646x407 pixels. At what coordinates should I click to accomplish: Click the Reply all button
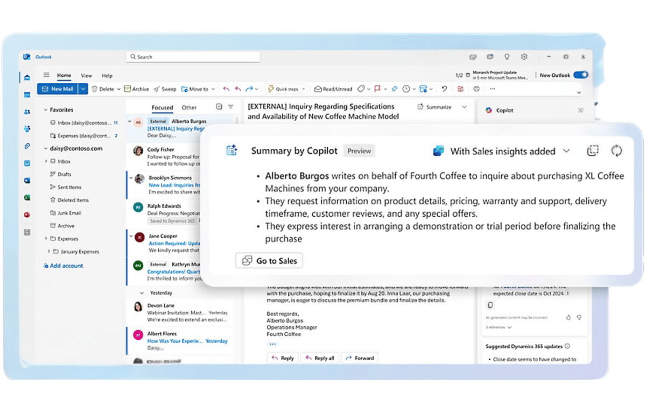point(319,358)
